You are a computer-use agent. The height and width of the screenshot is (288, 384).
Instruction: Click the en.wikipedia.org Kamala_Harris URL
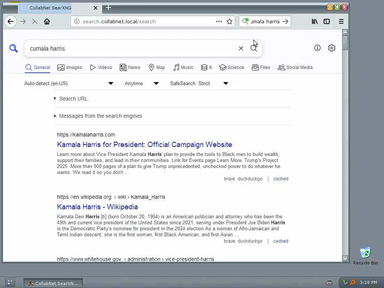[111, 197]
